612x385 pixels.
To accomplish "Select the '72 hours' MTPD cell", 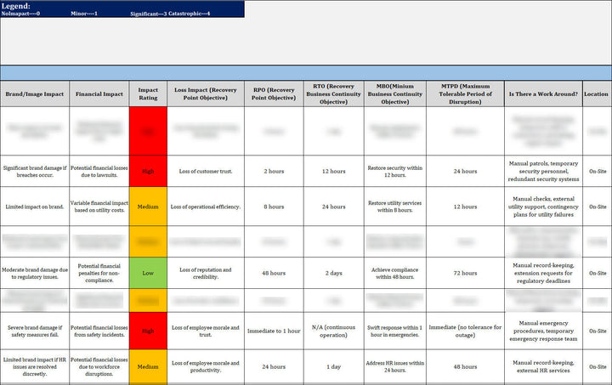I will (465, 274).
